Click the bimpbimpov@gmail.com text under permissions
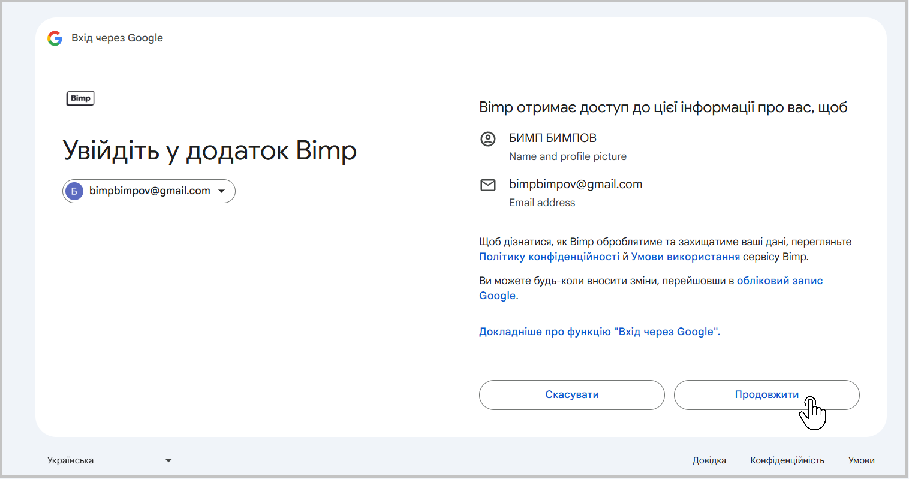909x479 pixels. pyautogui.click(x=576, y=184)
